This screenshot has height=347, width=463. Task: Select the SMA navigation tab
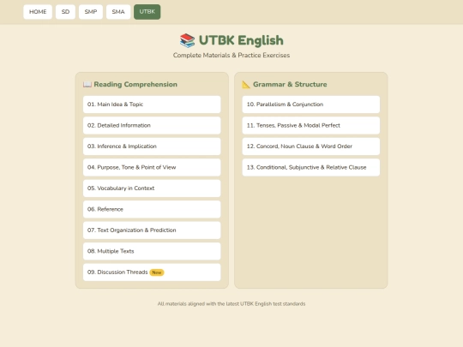click(118, 12)
